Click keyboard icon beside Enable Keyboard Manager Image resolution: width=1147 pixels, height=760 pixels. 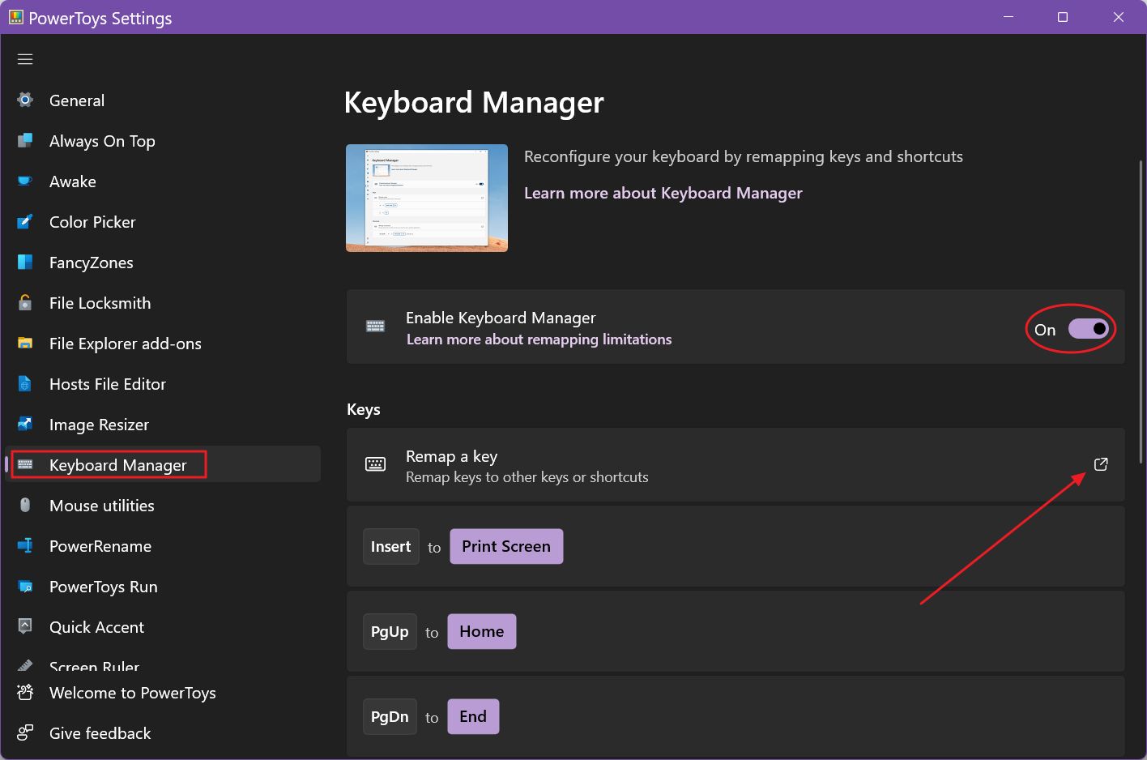(x=375, y=327)
